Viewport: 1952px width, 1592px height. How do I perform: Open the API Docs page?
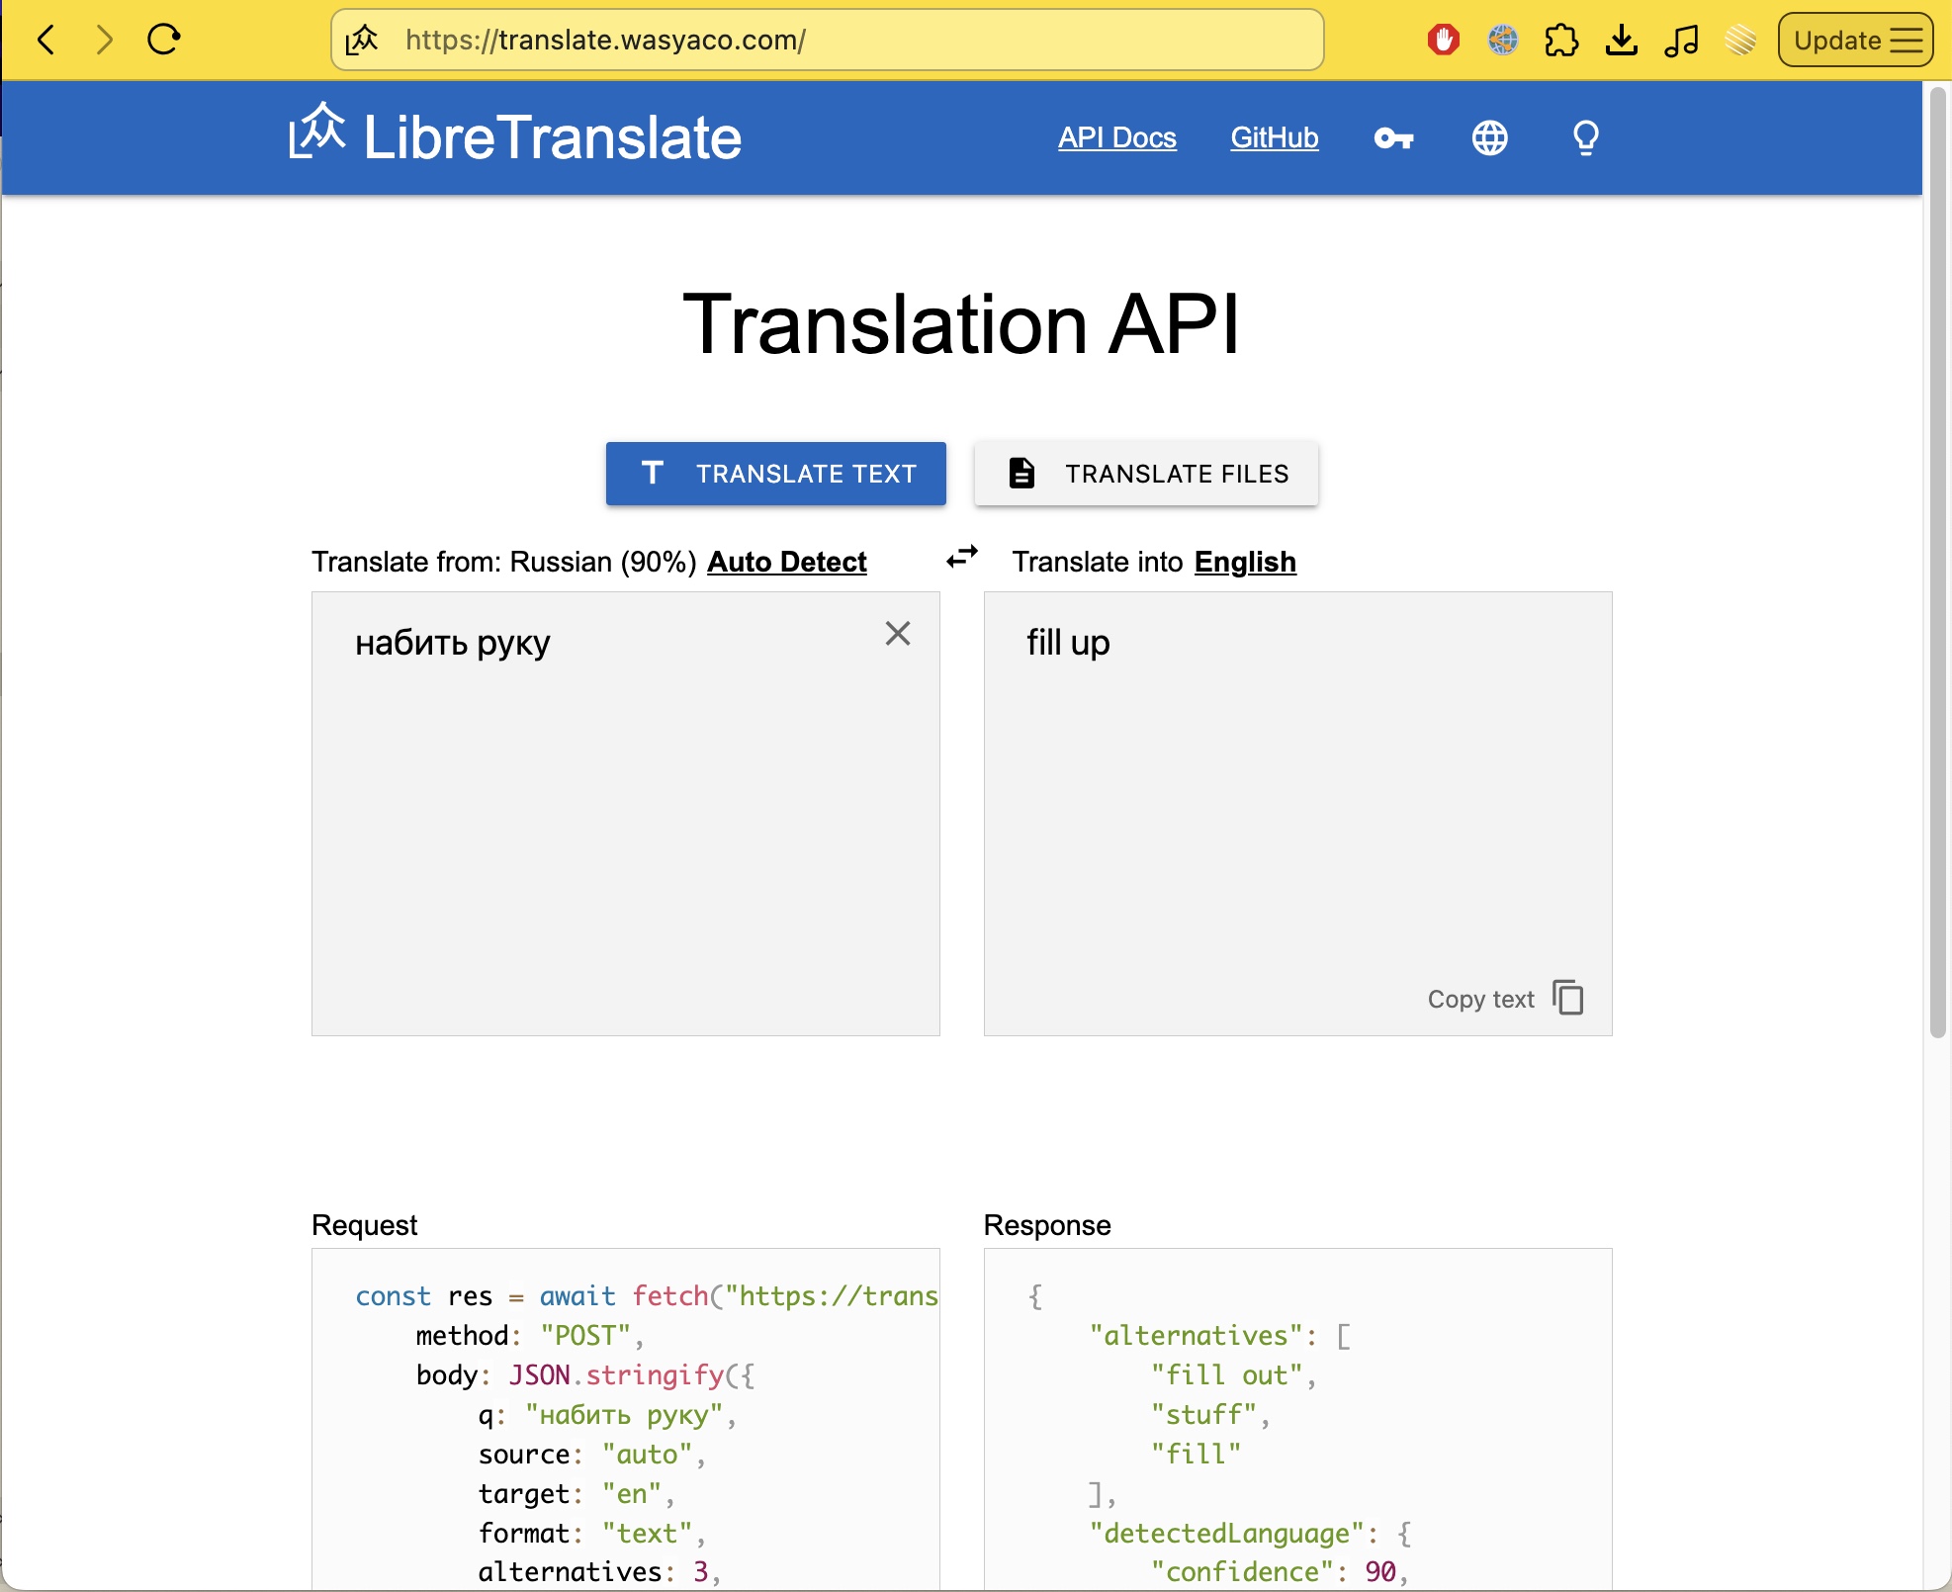1116,137
